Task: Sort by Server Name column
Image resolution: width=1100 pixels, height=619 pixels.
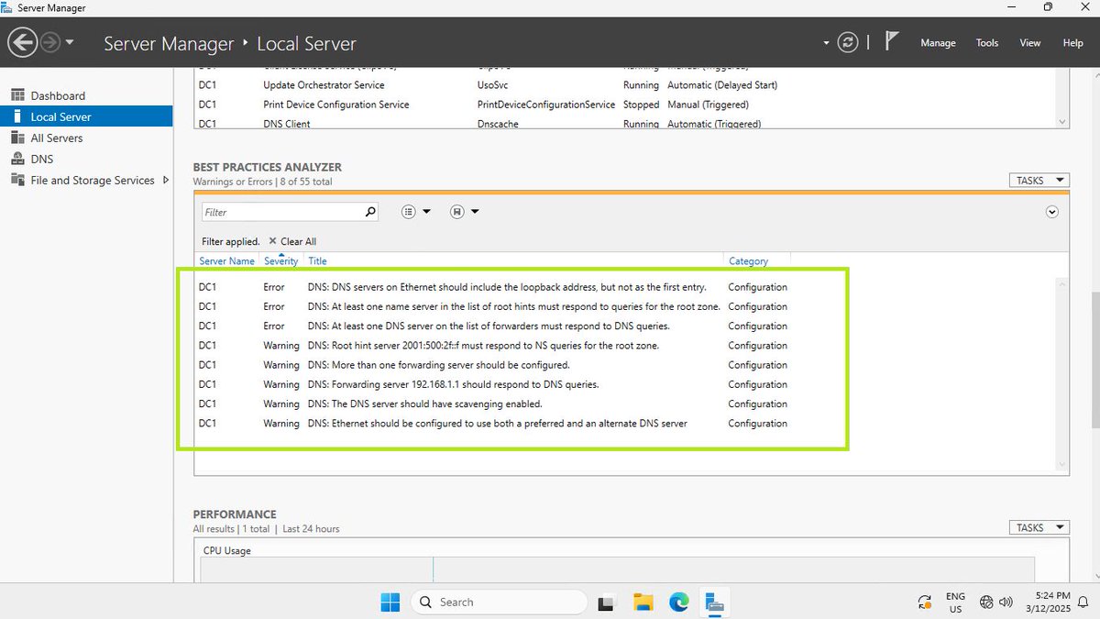Action: pyautogui.click(x=226, y=261)
